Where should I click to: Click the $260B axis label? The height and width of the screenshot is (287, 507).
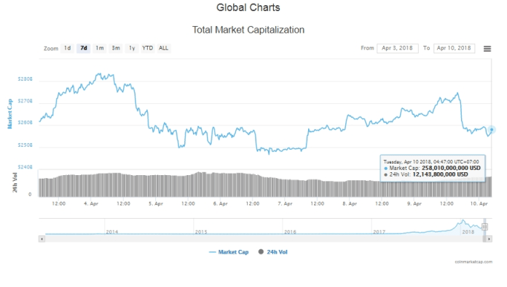(x=25, y=123)
